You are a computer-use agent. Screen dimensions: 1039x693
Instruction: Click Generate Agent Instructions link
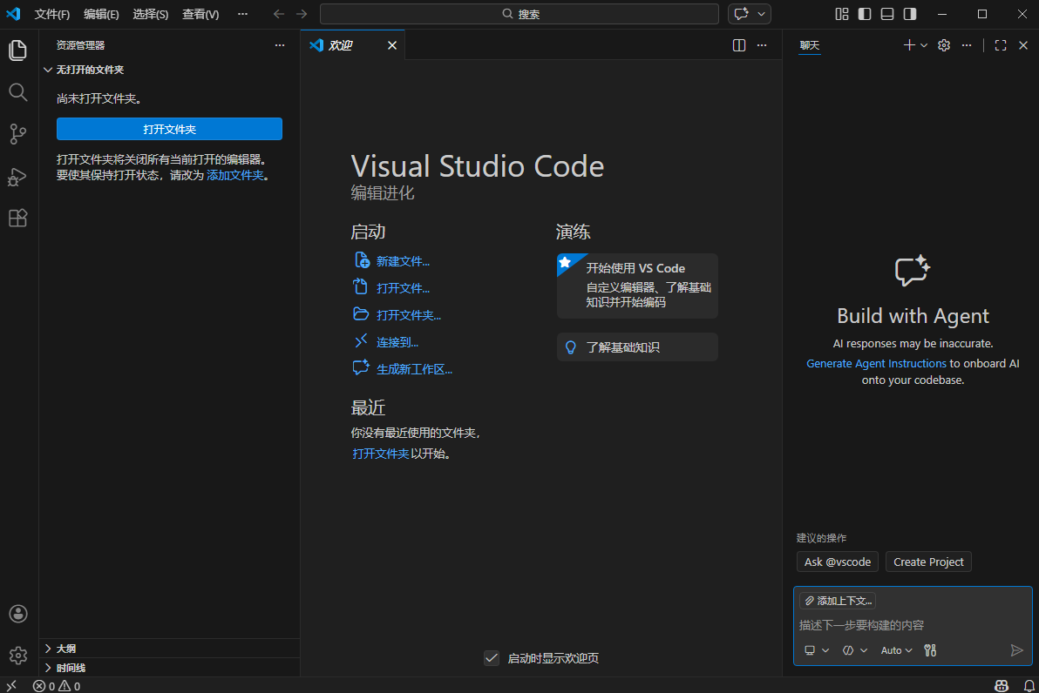click(876, 363)
